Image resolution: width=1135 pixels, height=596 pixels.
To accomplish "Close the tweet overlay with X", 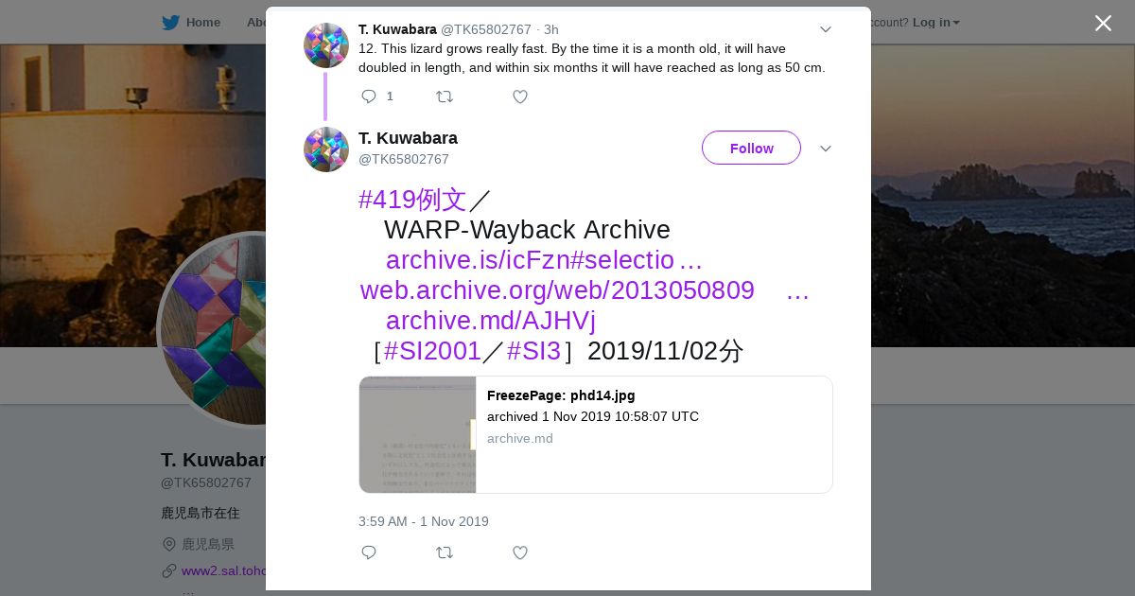I will click(x=1103, y=23).
